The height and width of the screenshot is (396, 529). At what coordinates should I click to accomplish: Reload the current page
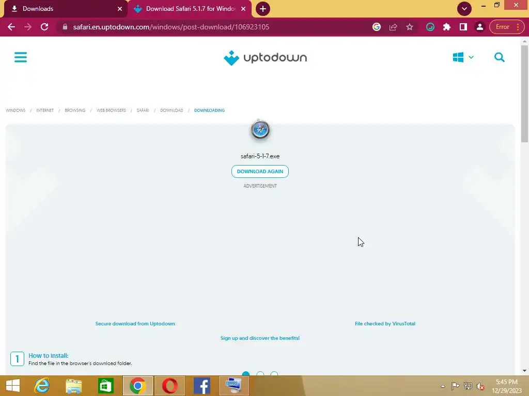pyautogui.click(x=44, y=27)
